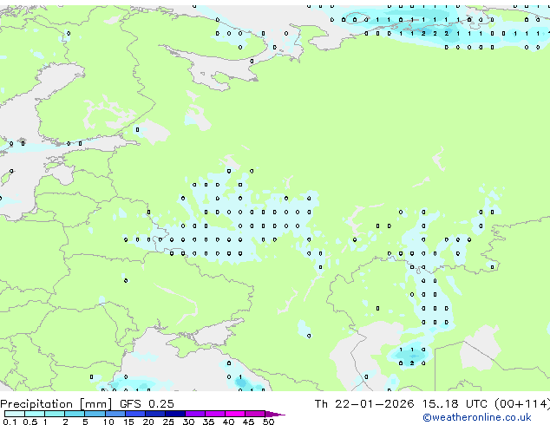Click the "GFS 0.25" model label
The width and height of the screenshot is (550, 425).
click(147, 404)
